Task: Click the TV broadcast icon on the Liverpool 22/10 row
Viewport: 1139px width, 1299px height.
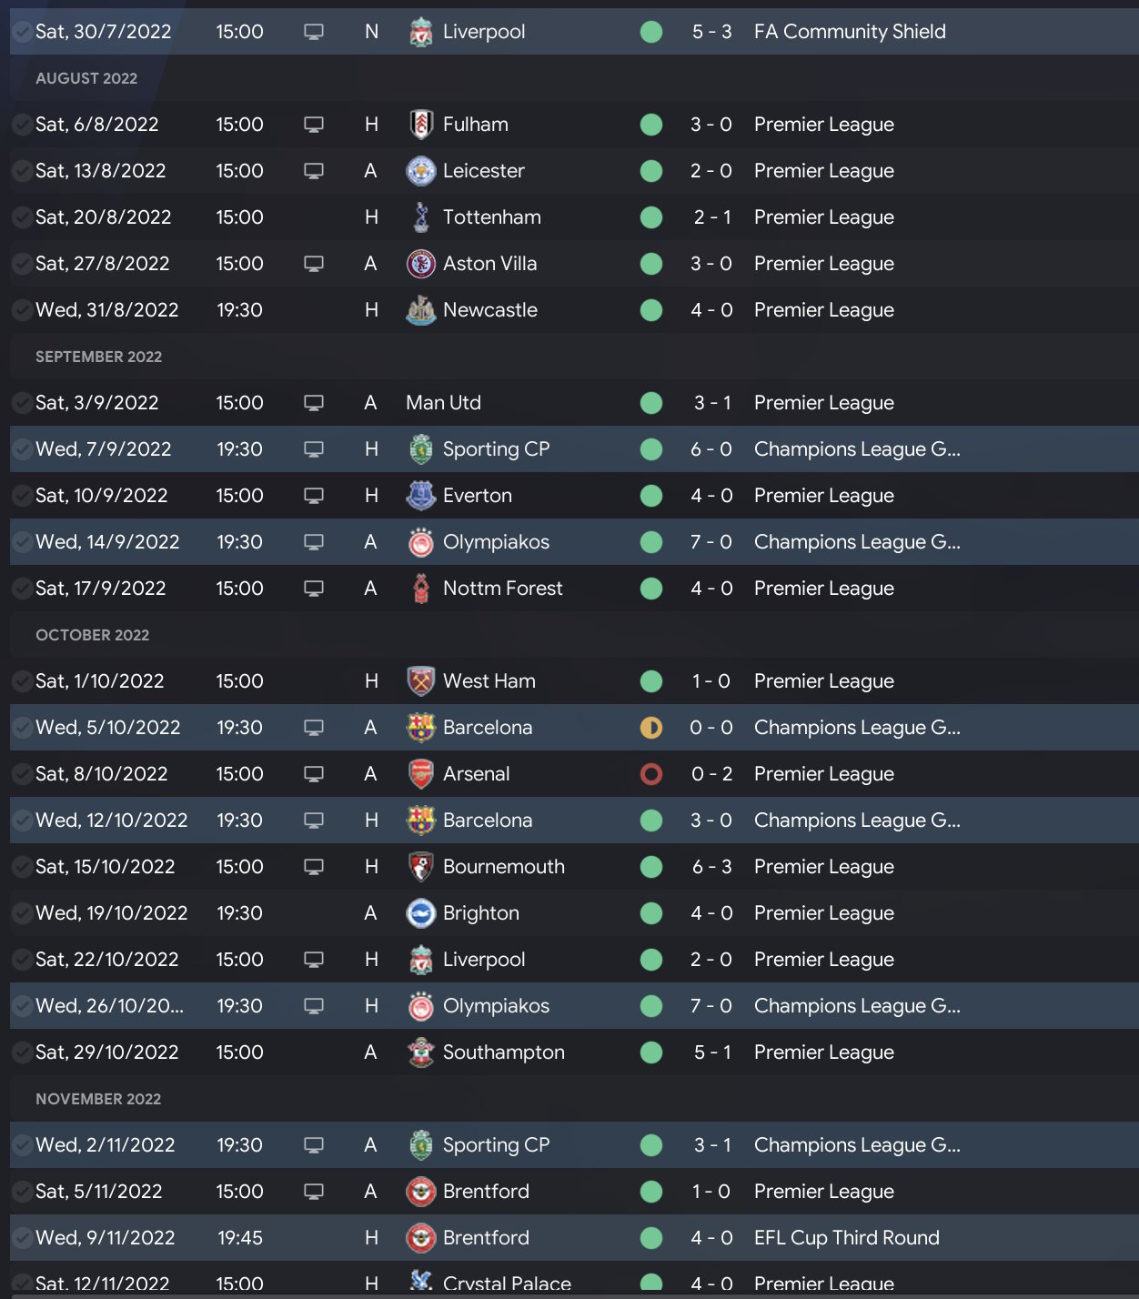Action: [x=314, y=960]
